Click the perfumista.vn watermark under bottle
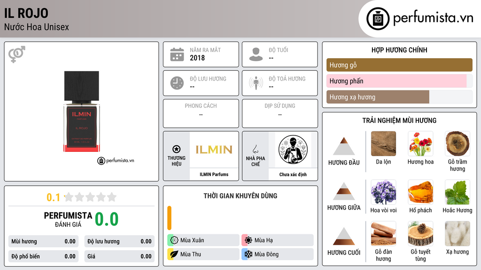 (116, 160)
